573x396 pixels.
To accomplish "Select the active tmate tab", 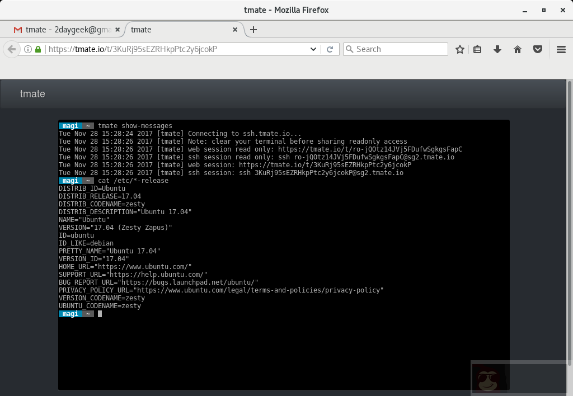I will (x=168, y=30).
